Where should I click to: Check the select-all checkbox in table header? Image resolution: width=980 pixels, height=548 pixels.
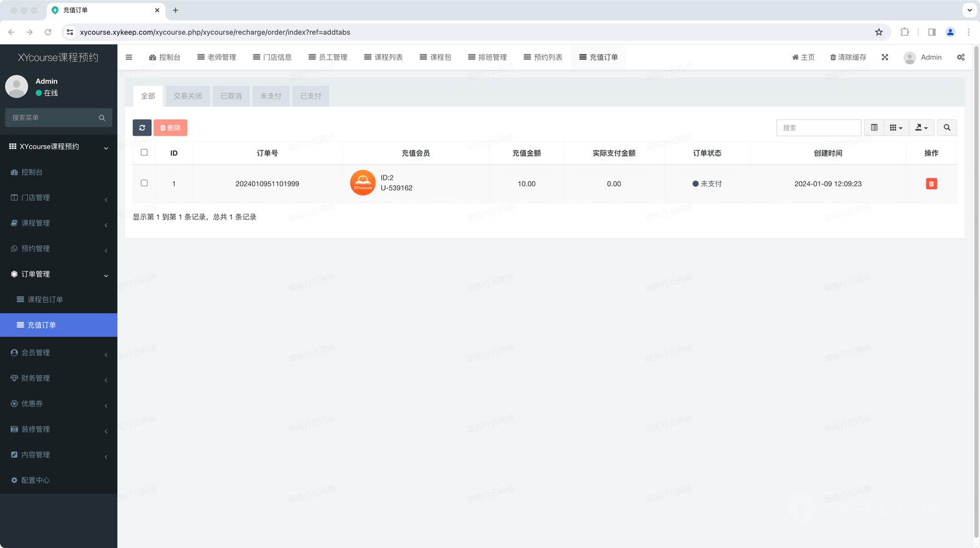[144, 153]
